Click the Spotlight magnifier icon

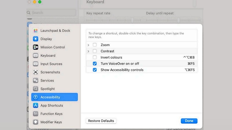pyautogui.click(x=35, y=89)
